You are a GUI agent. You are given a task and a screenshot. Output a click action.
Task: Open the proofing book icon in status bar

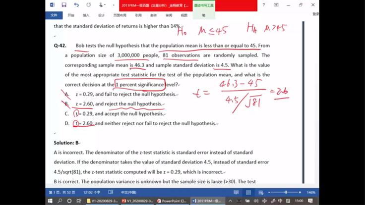111,192
